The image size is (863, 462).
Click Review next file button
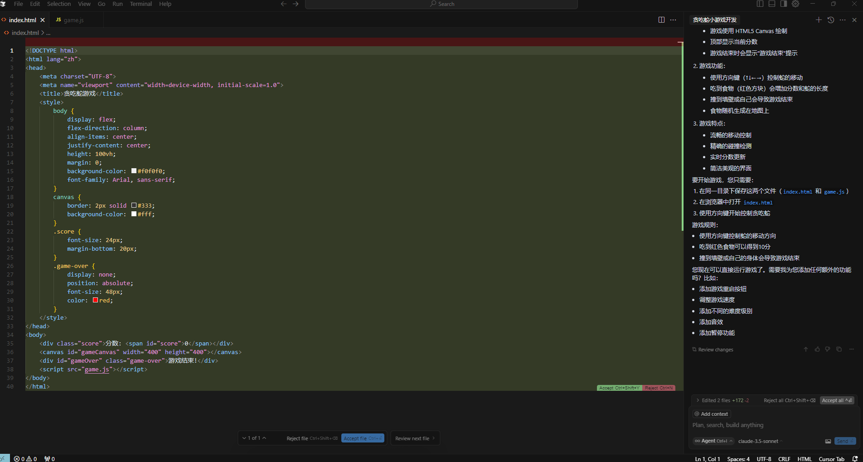click(x=414, y=438)
